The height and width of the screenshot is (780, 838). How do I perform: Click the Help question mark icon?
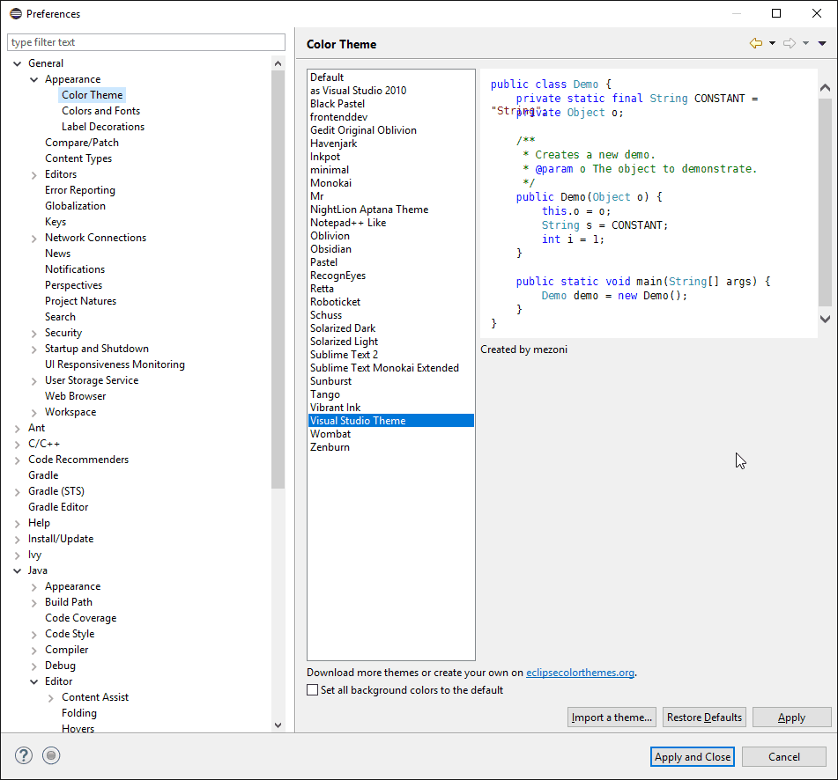[x=24, y=755]
